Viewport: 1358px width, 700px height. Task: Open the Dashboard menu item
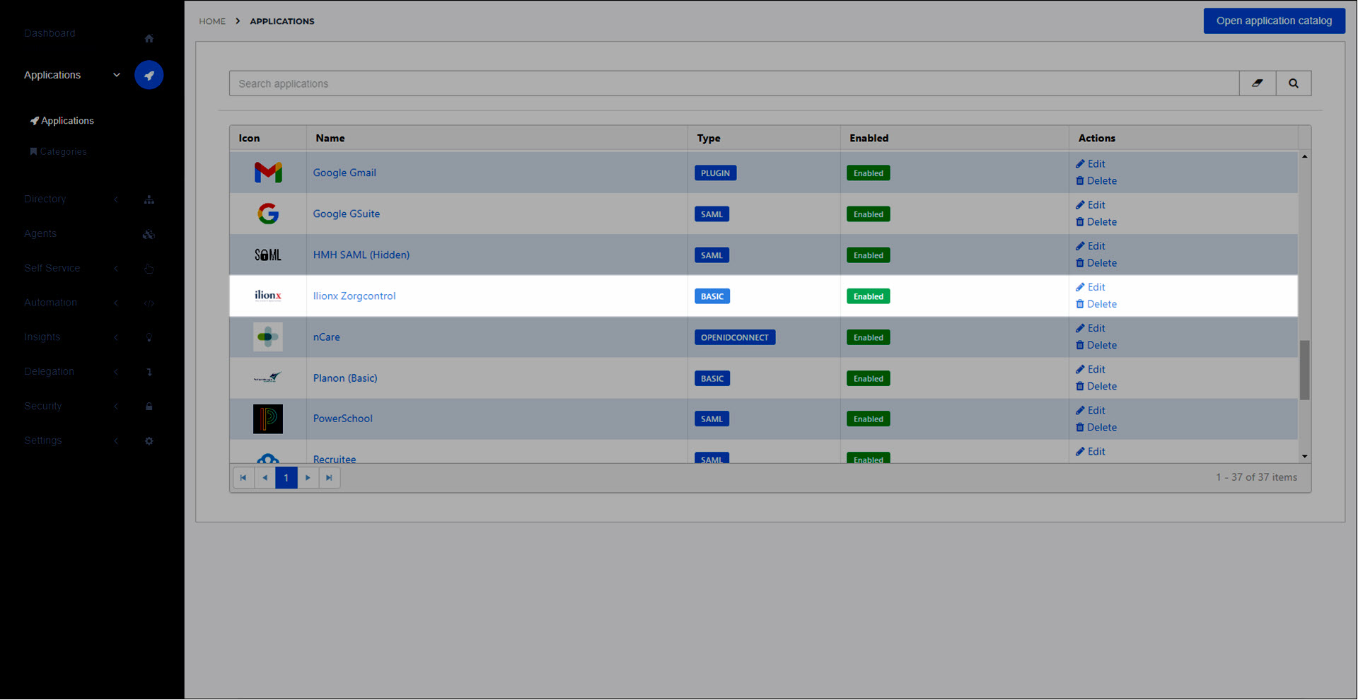click(x=50, y=33)
